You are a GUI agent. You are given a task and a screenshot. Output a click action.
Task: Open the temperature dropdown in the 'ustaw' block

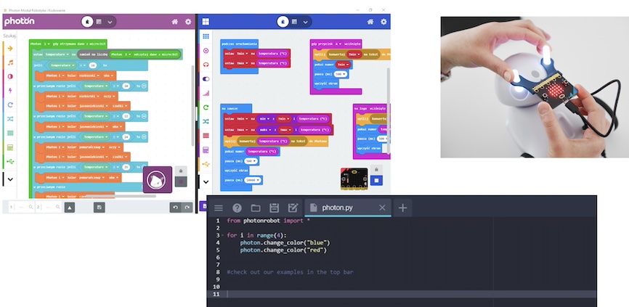(57, 54)
